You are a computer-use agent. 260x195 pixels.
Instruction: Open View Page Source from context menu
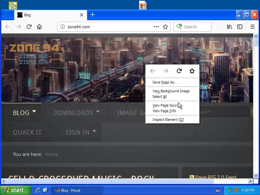173,105
